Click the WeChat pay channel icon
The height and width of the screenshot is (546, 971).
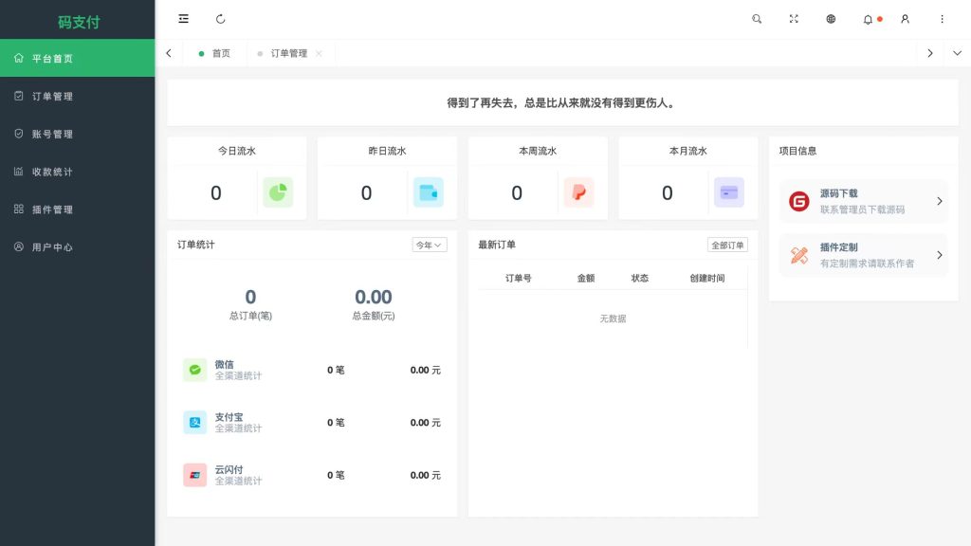[194, 370]
